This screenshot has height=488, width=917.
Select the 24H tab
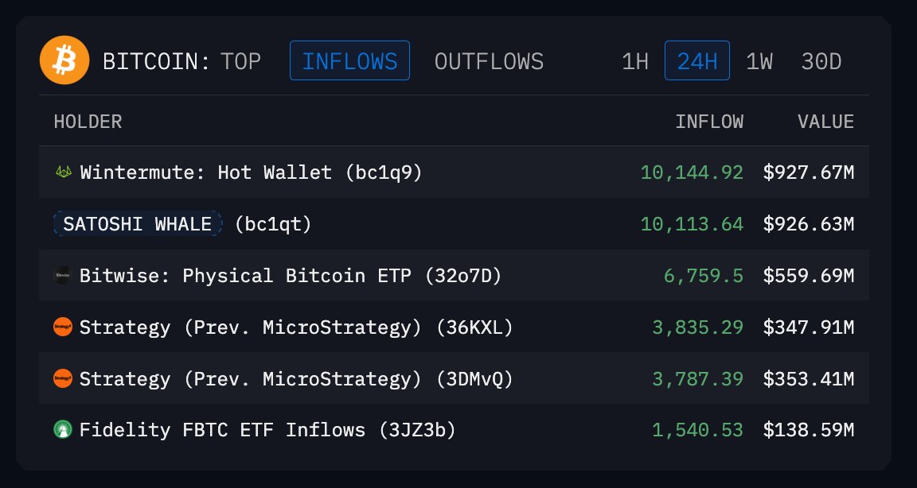[x=697, y=60]
